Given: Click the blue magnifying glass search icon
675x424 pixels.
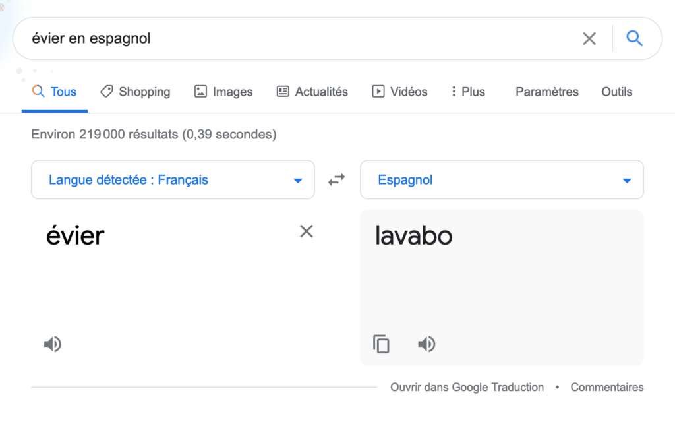Looking at the screenshot, I should tap(634, 38).
